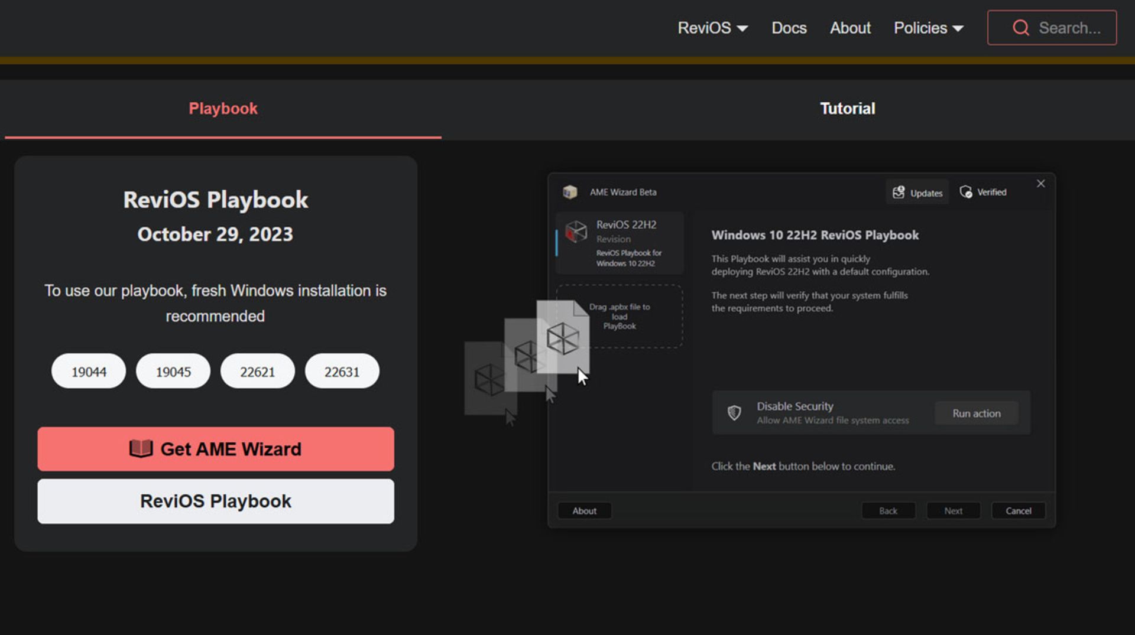Cancel the AME Wizard setup

click(x=1018, y=510)
